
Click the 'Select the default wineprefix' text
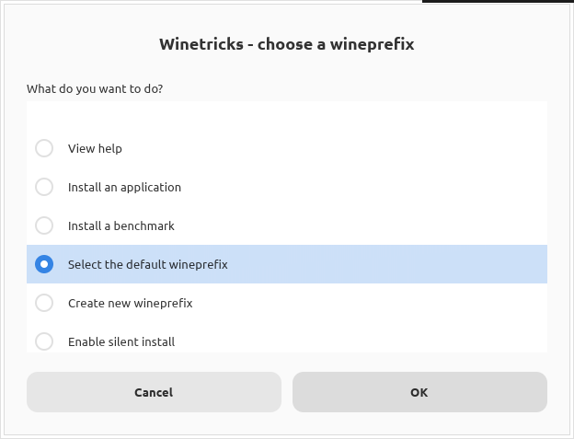147,264
